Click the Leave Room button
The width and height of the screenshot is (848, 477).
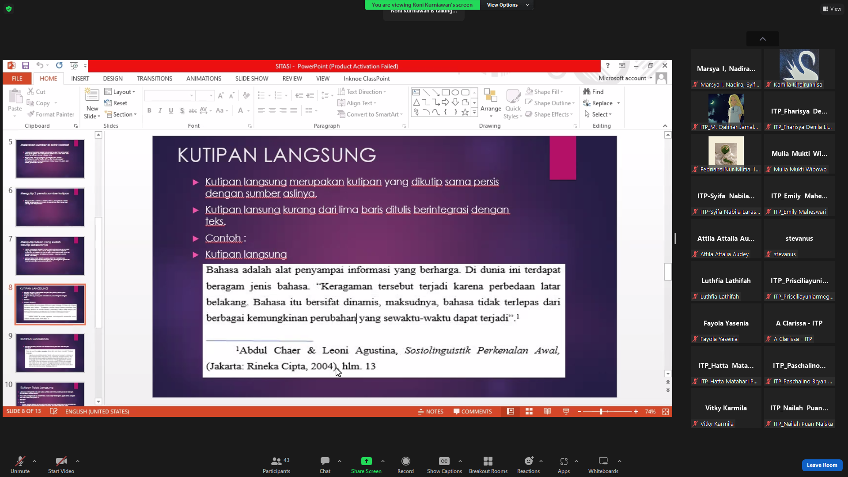822,465
